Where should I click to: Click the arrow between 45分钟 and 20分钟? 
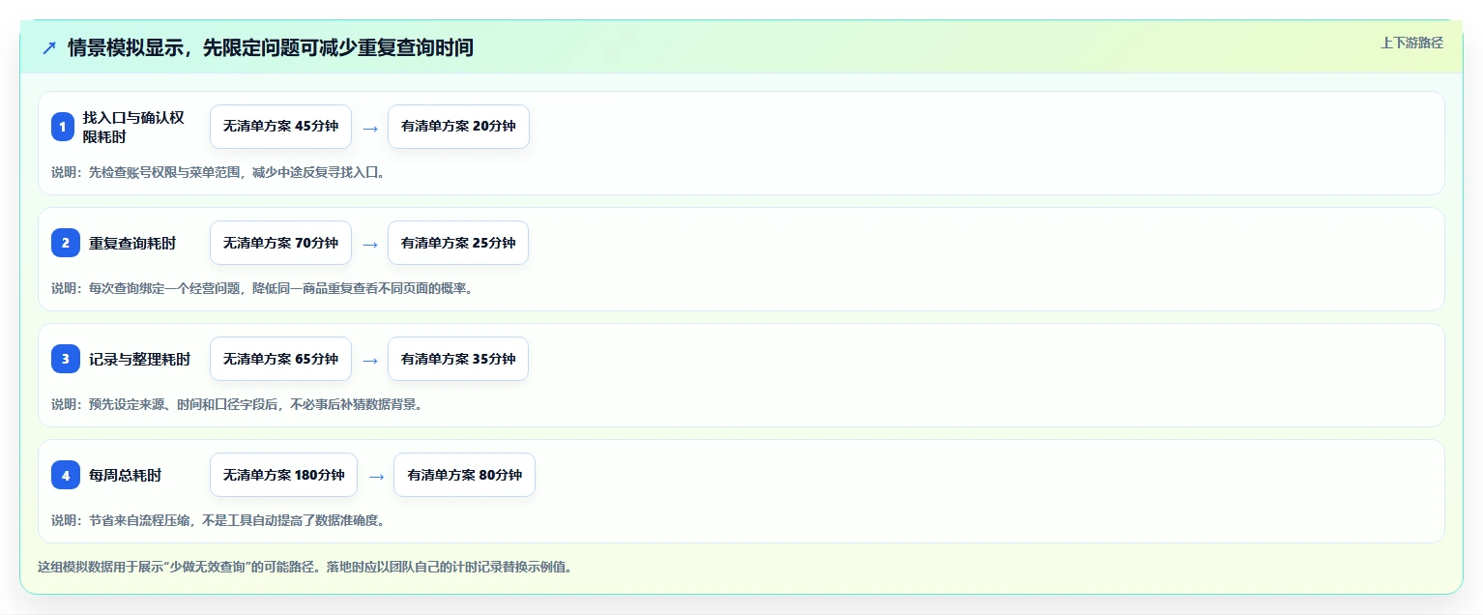point(370,128)
